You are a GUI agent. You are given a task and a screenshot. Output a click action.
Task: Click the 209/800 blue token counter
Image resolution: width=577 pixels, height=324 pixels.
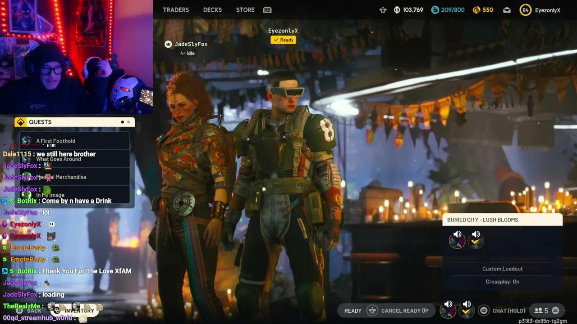coord(448,10)
